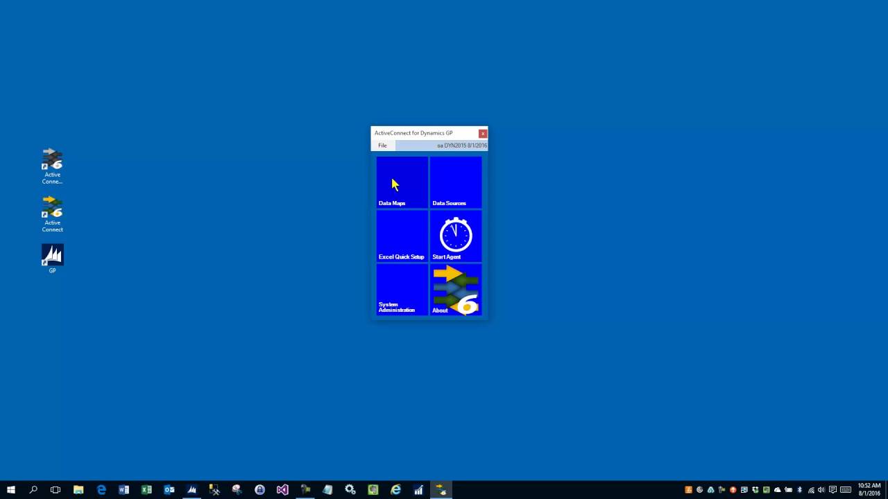Open the Action Center notifications icon
The height and width of the screenshot is (499, 888).
(x=832, y=490)
